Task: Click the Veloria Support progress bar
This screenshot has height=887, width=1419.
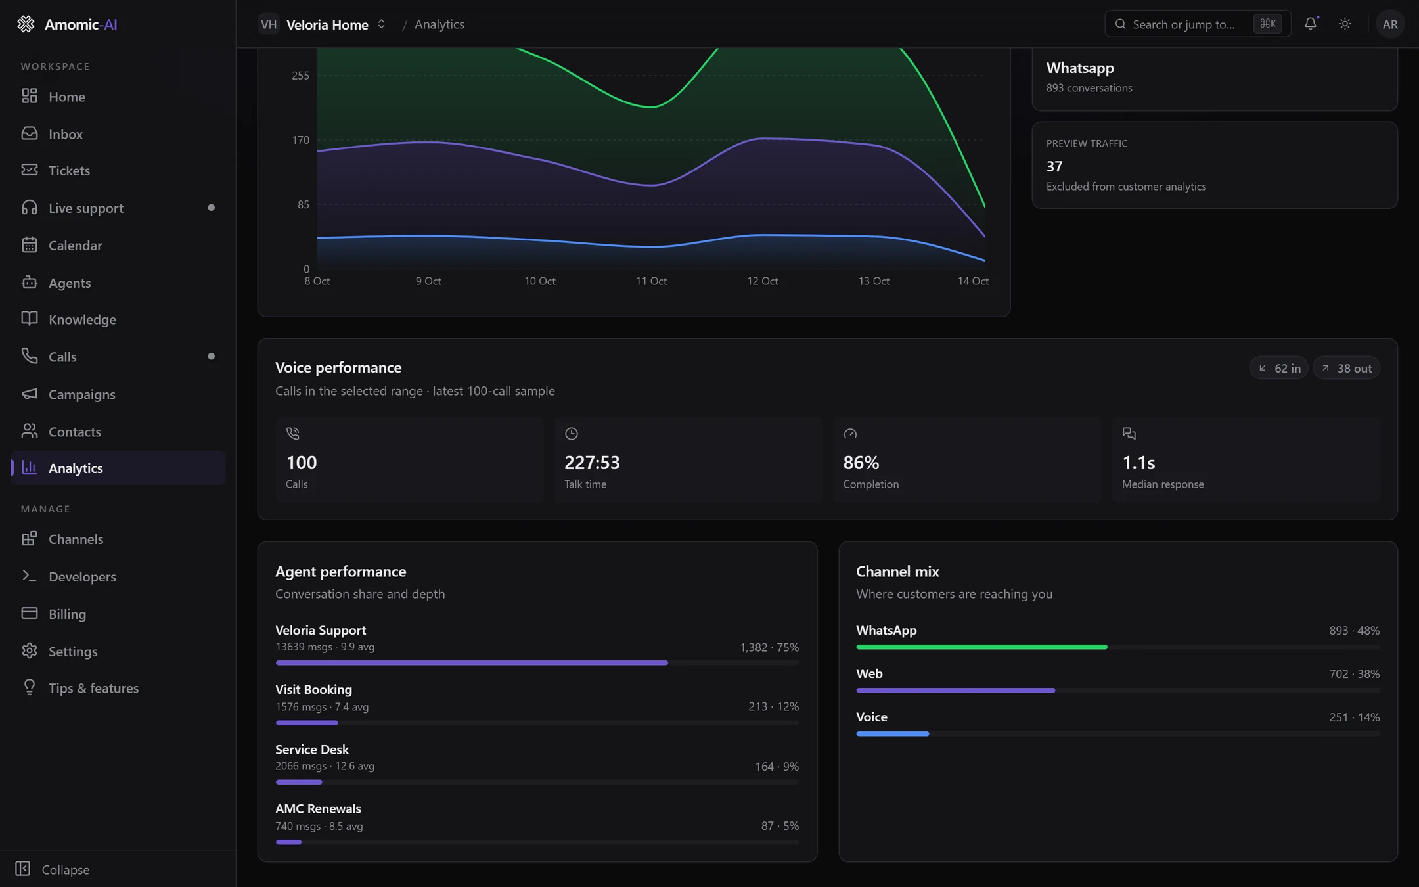Action: [x=537, y=663]
